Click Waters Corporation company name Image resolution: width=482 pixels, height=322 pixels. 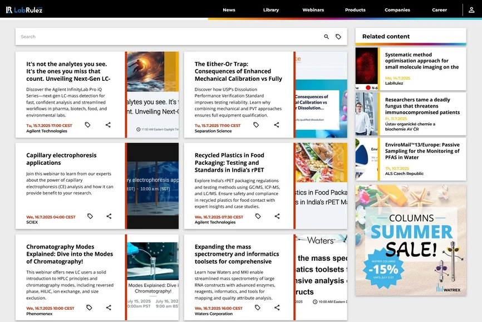pos(214,314)
